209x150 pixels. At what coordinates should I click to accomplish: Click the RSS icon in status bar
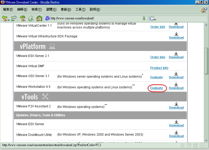coord(203,145)
